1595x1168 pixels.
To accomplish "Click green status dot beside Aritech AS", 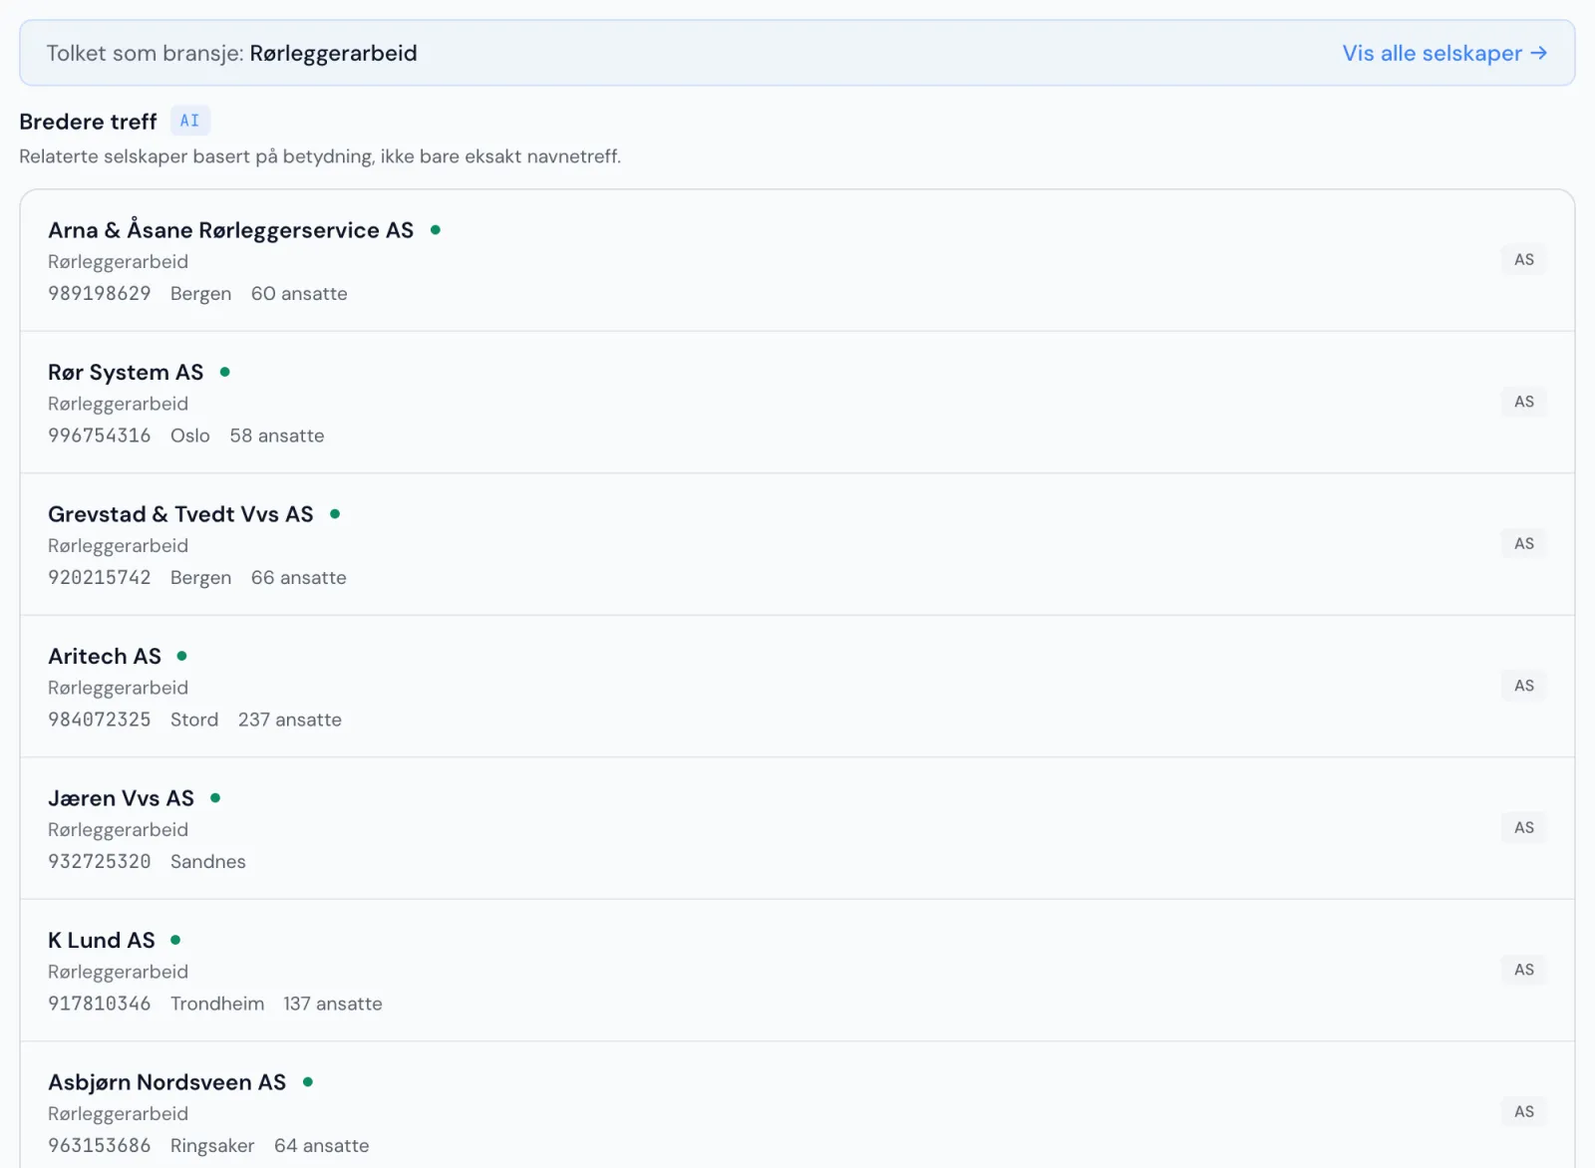I will click(182, 656).
